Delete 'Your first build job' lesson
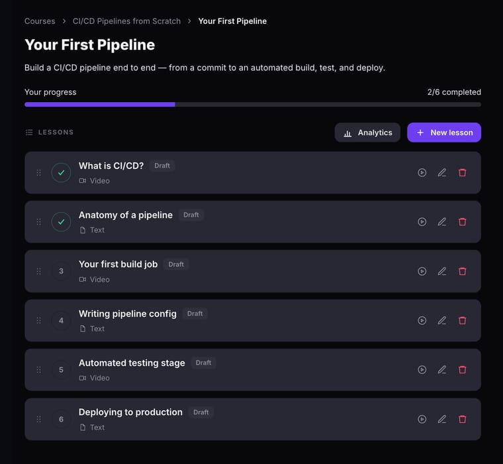 [462, 271]
